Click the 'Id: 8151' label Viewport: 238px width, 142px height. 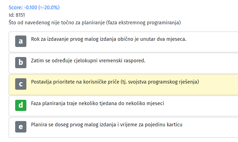(x=17, y=15)
